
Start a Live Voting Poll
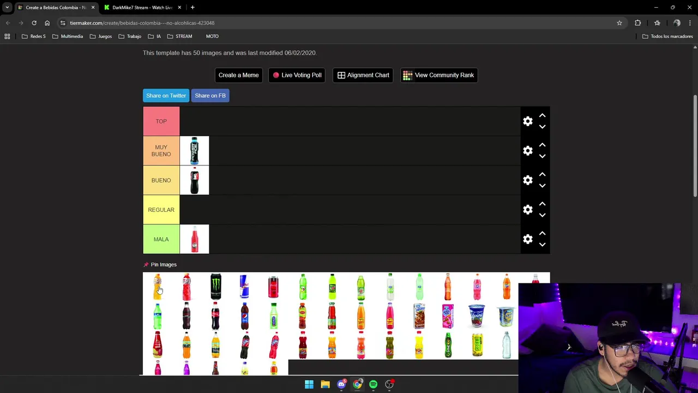coord(297,75)
